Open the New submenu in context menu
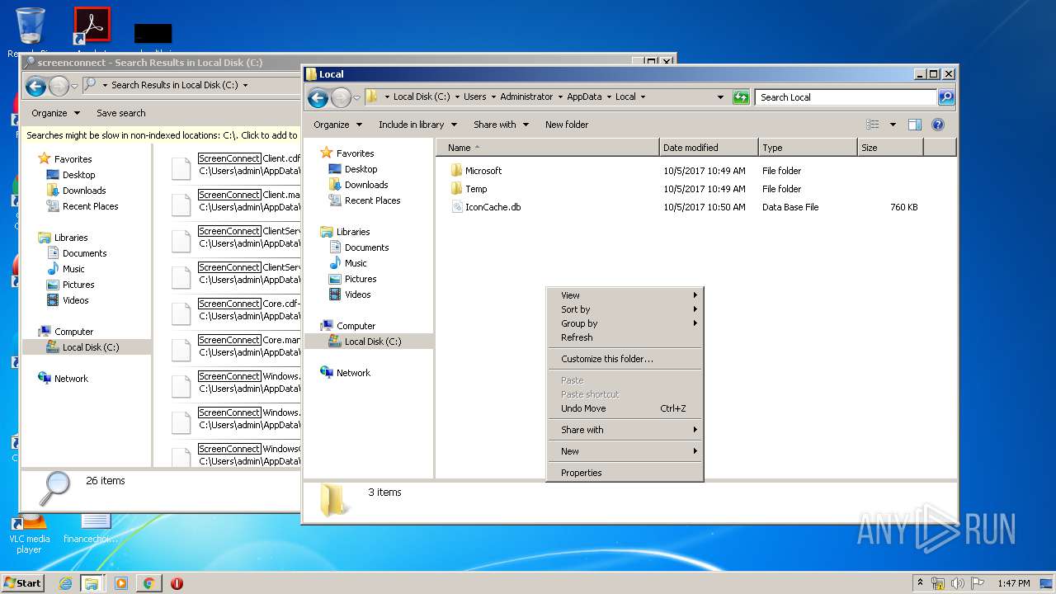1056x594 pixels. 625,451
